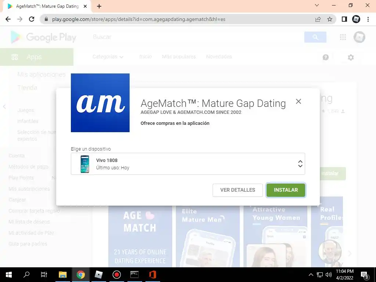Click the AgeMatch 'am' app icon
Viewport: 376px width, 282px height.
[100, 103]
